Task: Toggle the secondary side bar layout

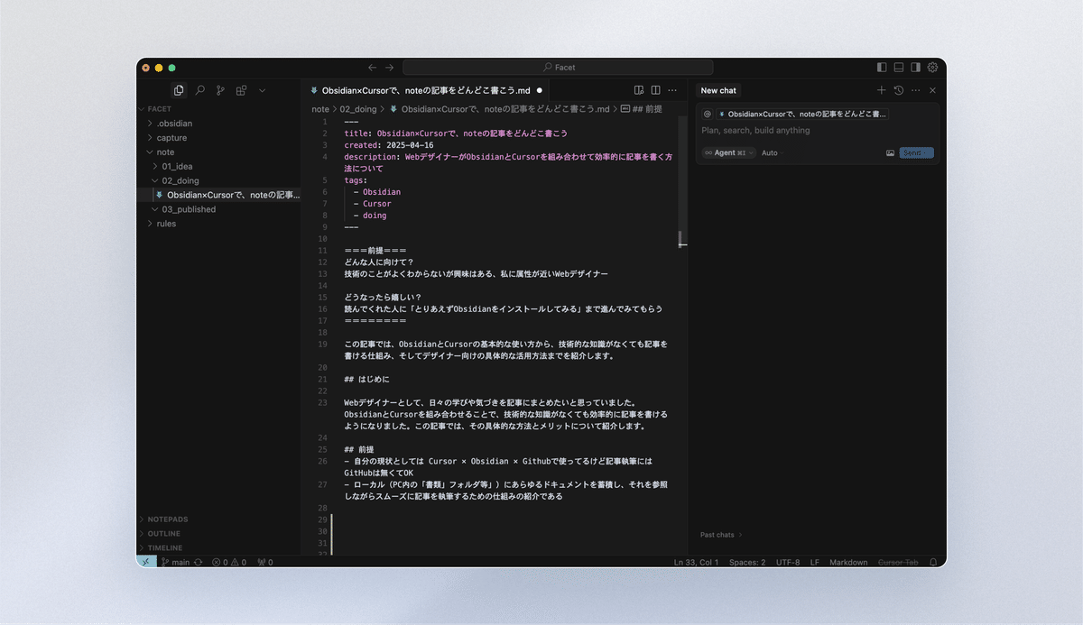Action: point(917,67)
